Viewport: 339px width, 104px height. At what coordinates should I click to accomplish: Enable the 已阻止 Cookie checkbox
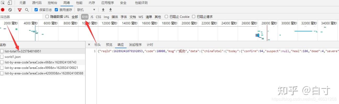point(166,17)
